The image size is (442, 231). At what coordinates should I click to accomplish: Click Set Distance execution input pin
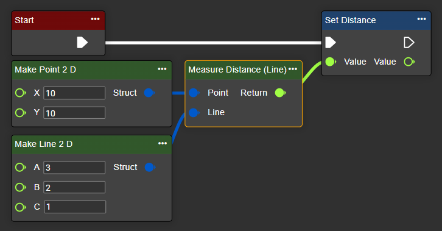pyautogui.click(x=331, y=43)
